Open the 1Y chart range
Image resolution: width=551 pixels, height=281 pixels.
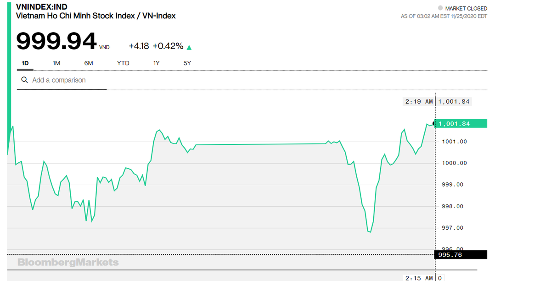point(156,63)
